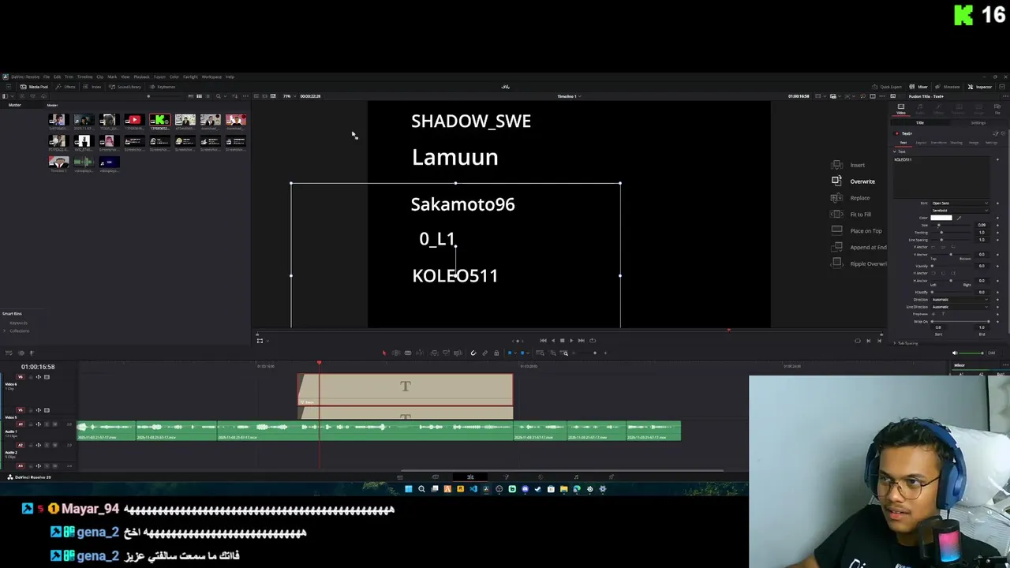1010x568 pixels.
Task: Disable the Video 6 track
Action: point(47,377)
